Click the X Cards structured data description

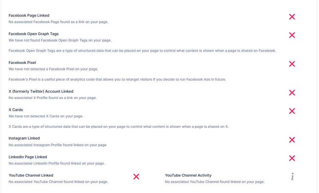[x=119, y=126]
